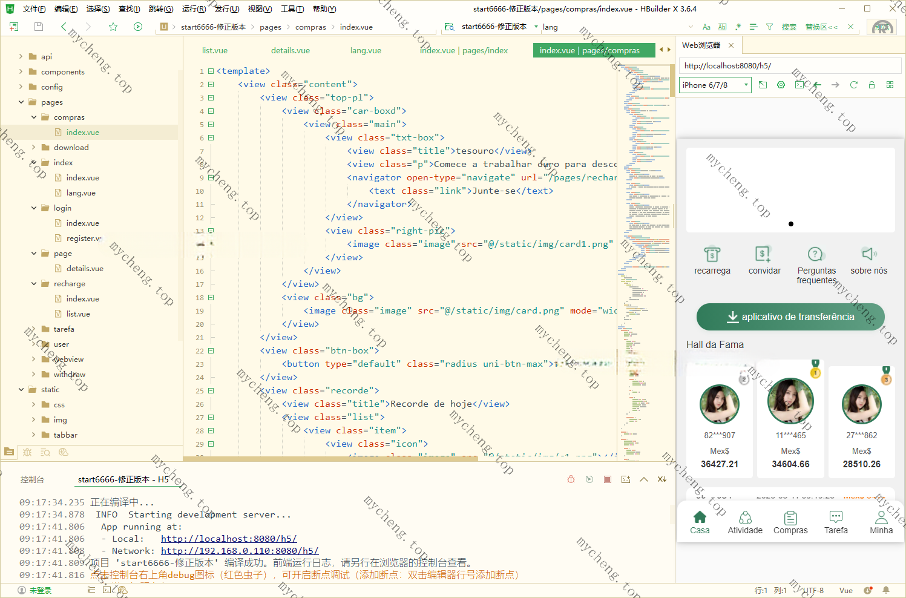Collapse the compras folder
The height and width of the screenshot is (598, 906).
coord(34,117)
